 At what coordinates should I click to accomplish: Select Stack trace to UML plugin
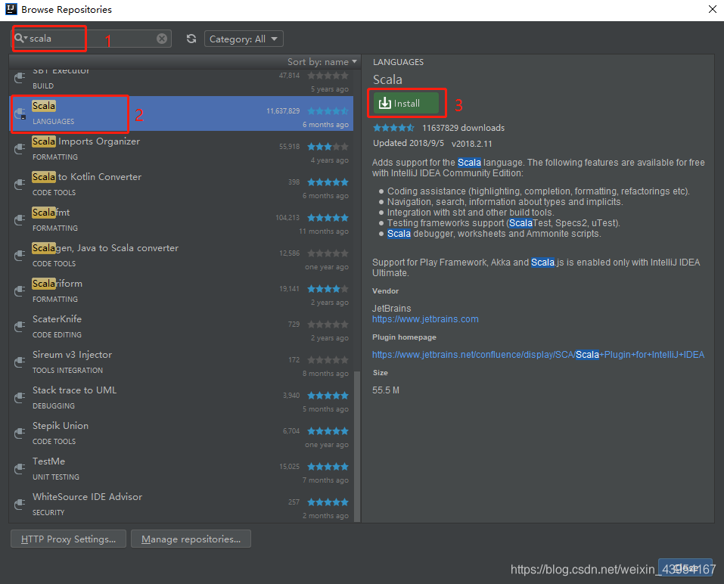pos(181,398)
